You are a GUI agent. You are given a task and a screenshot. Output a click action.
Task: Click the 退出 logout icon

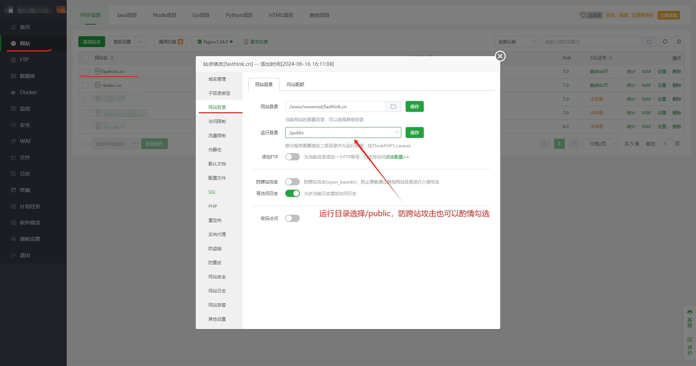(x=13, y=255)
